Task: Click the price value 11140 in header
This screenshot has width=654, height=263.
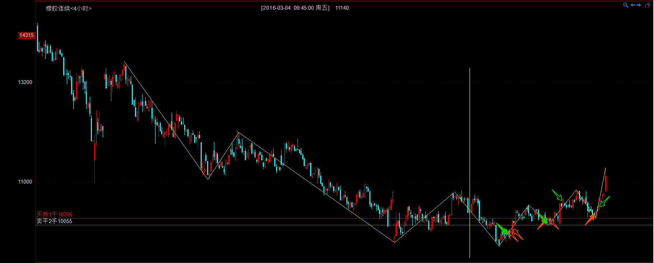Action: [x=342, y=8]
